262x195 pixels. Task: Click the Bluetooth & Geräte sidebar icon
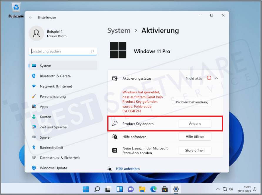pyautogui.click(x=33, y=76)
